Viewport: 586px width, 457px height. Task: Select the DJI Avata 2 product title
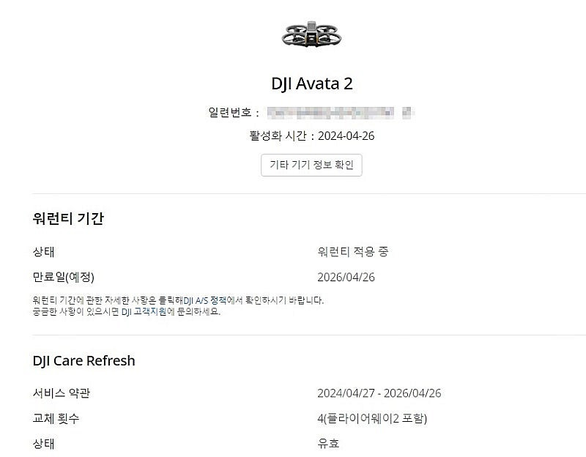pos(311,83)
